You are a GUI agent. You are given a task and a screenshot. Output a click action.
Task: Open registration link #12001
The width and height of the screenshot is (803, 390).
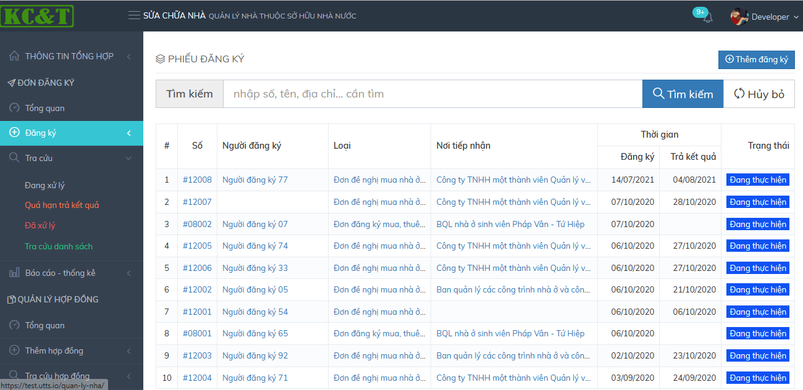(x=197, y=312)
